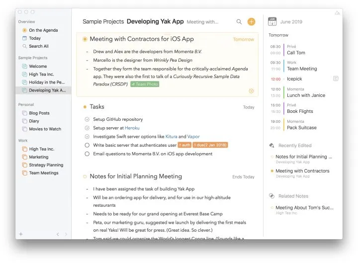Open the Team Meetings project

click(40, 173)
